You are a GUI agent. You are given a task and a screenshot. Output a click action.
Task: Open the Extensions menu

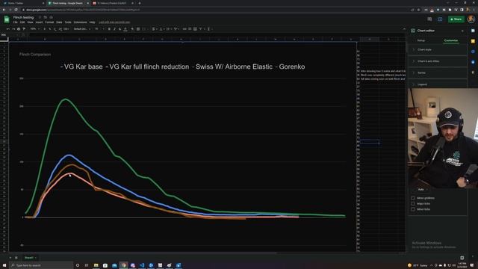[x=80, y=22]
